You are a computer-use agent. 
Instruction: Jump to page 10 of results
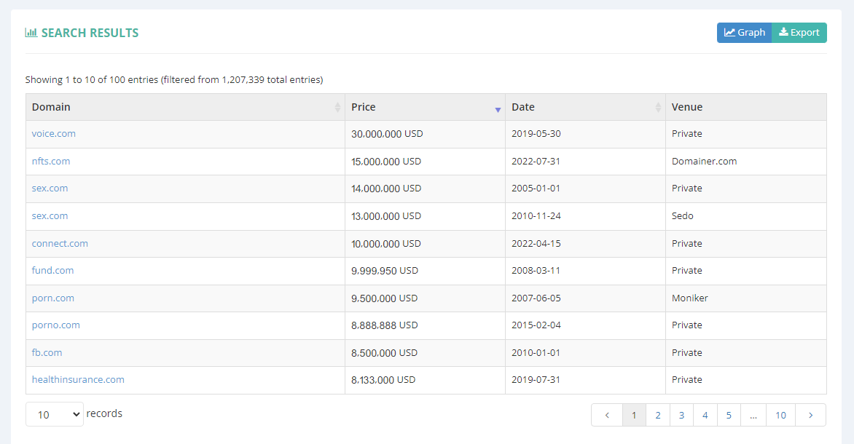(x=780, y=414)
